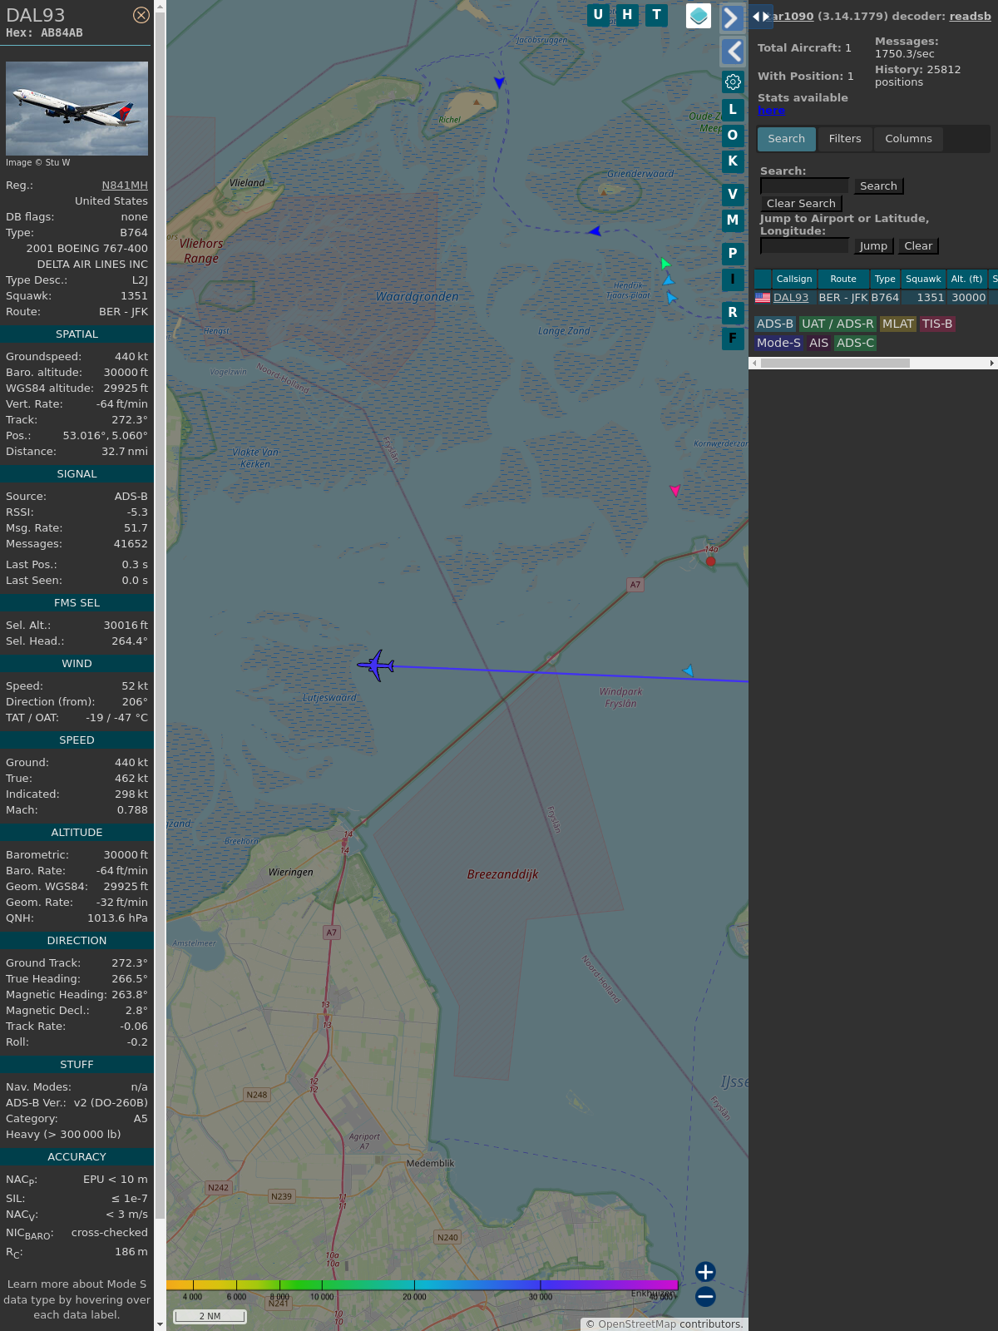The width and height of the screenshot is (998, 1331).
Task: Toggle the R map option
Action: (733, 313)
